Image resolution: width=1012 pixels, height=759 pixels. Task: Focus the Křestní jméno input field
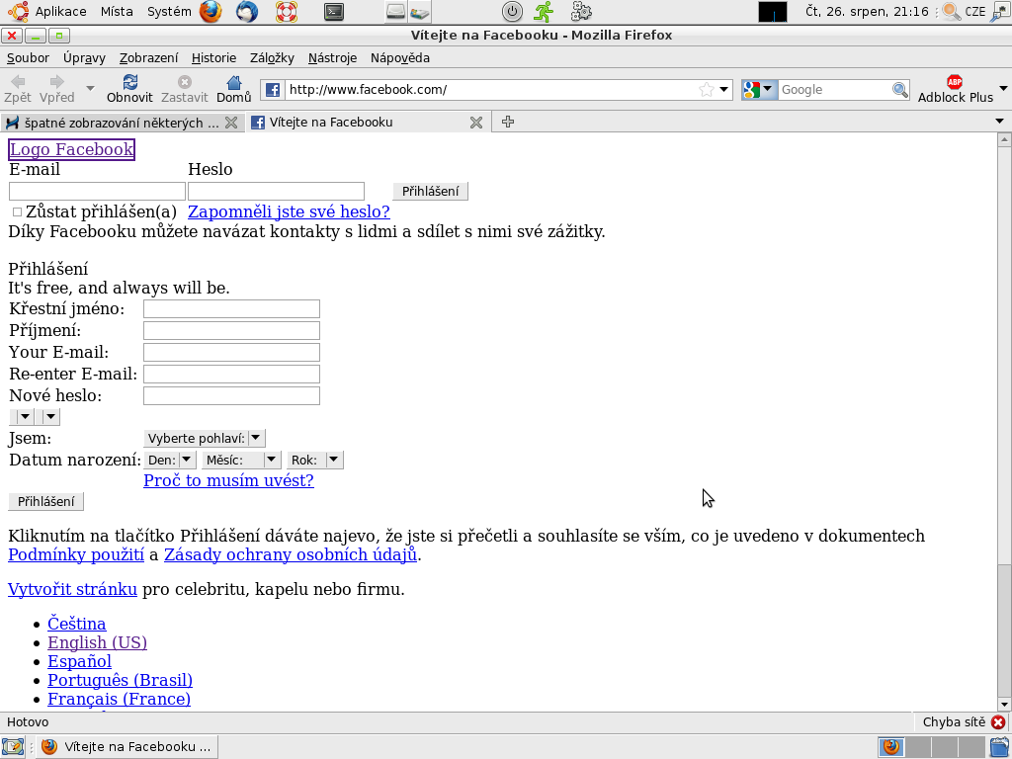click(231, 308)
